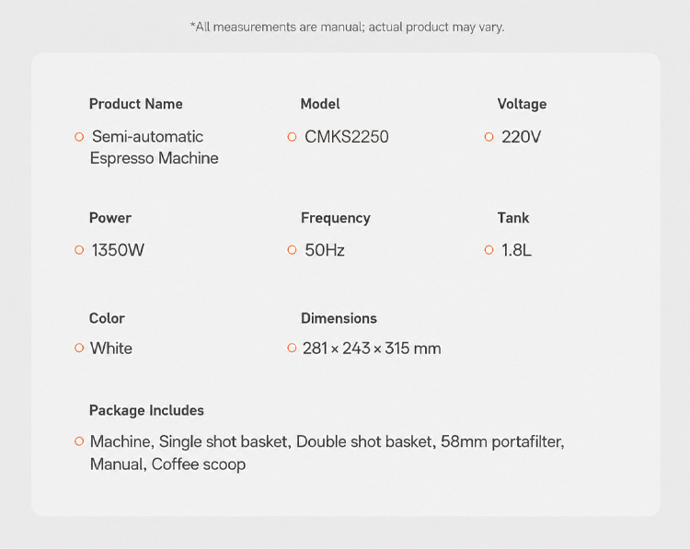Click the orange bullet before 1.8L
This screenshot has height=549, width=690.
click(x=489, y=250)
